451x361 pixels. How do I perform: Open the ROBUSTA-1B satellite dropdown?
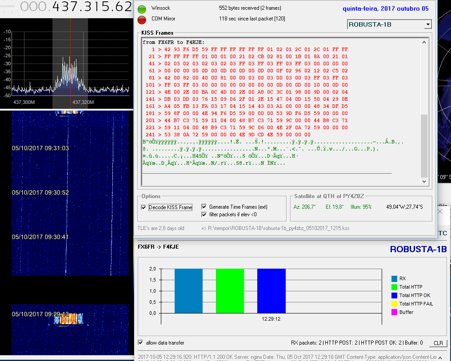[x=427, y=24]
